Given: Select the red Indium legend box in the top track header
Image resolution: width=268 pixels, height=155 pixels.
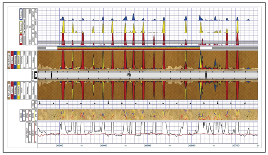Looking at the screenshot, I should pyautogui.click(x=21, y=39).
